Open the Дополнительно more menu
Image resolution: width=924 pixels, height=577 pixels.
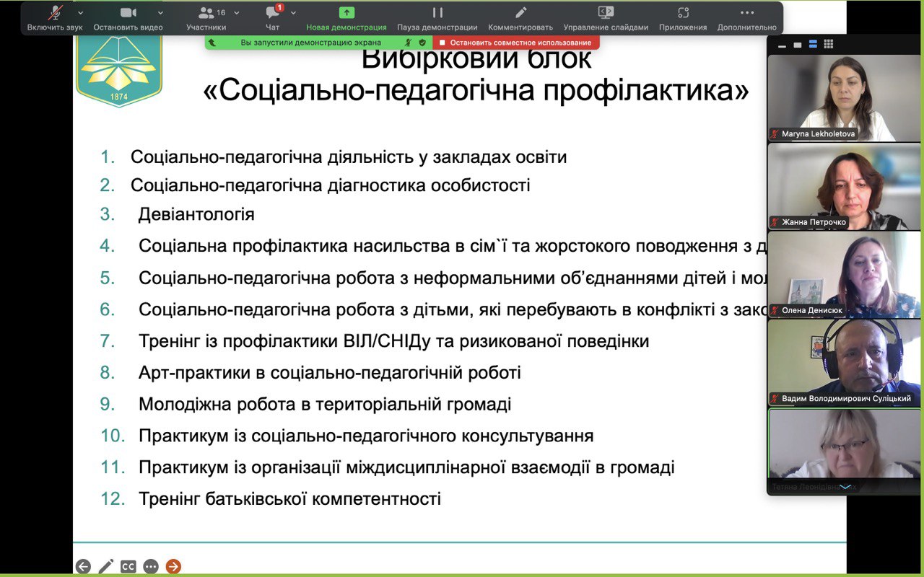[x=747, y=18]
